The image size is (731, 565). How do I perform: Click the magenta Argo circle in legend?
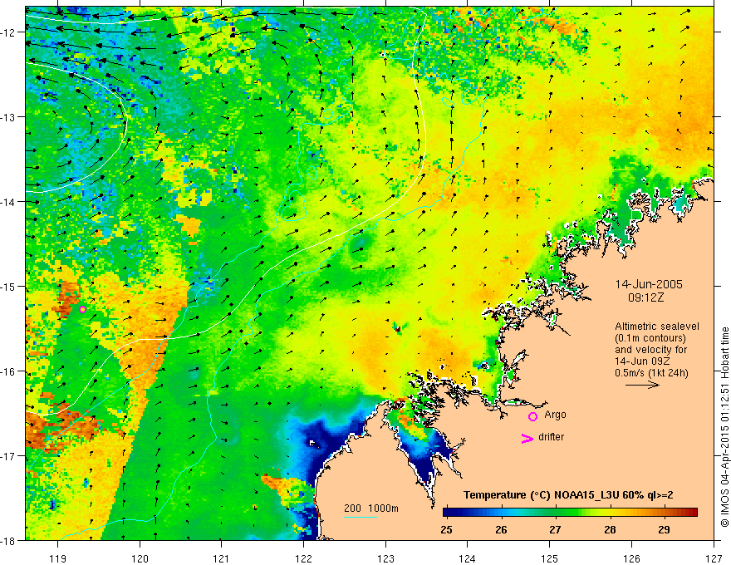click(x=532, y=416)
